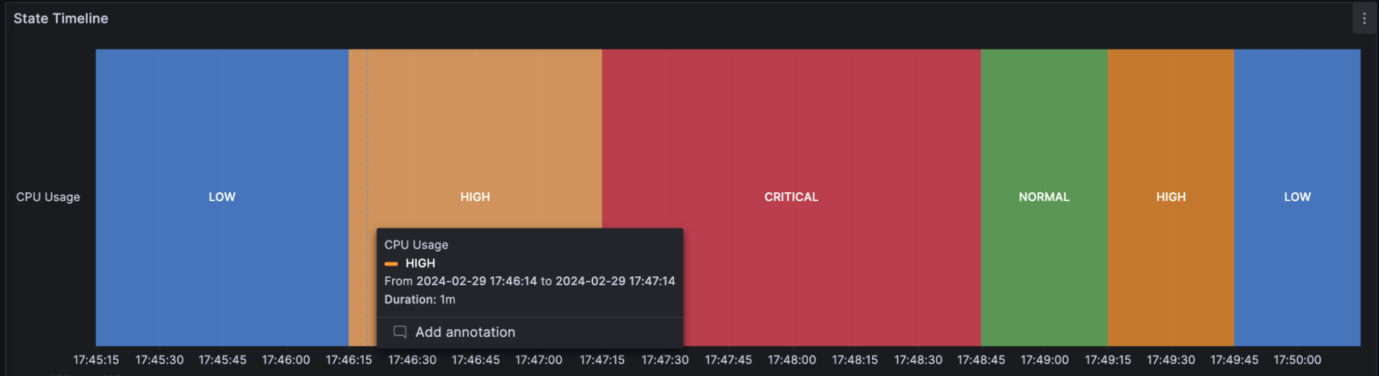Click the Add annotation option in the tooltip
The image size is (1379, 376).
tap(464, 332)
